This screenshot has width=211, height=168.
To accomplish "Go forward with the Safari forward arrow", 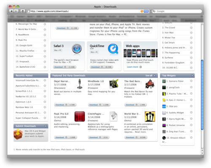I will 16,11.
